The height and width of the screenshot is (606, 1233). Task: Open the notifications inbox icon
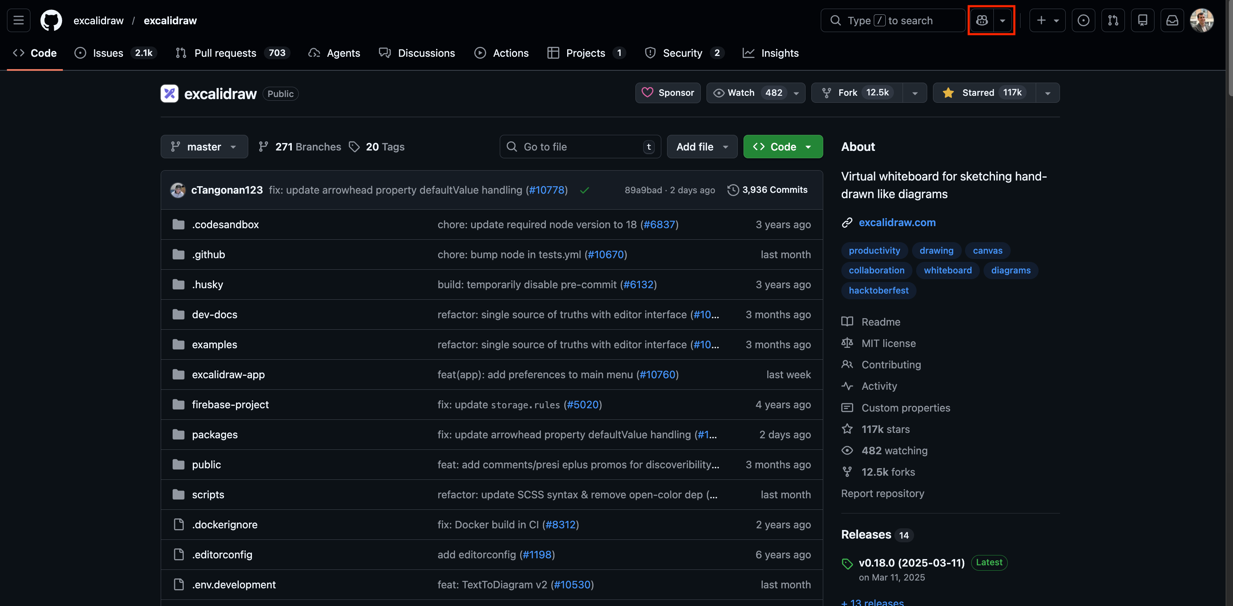(1172, 21)
